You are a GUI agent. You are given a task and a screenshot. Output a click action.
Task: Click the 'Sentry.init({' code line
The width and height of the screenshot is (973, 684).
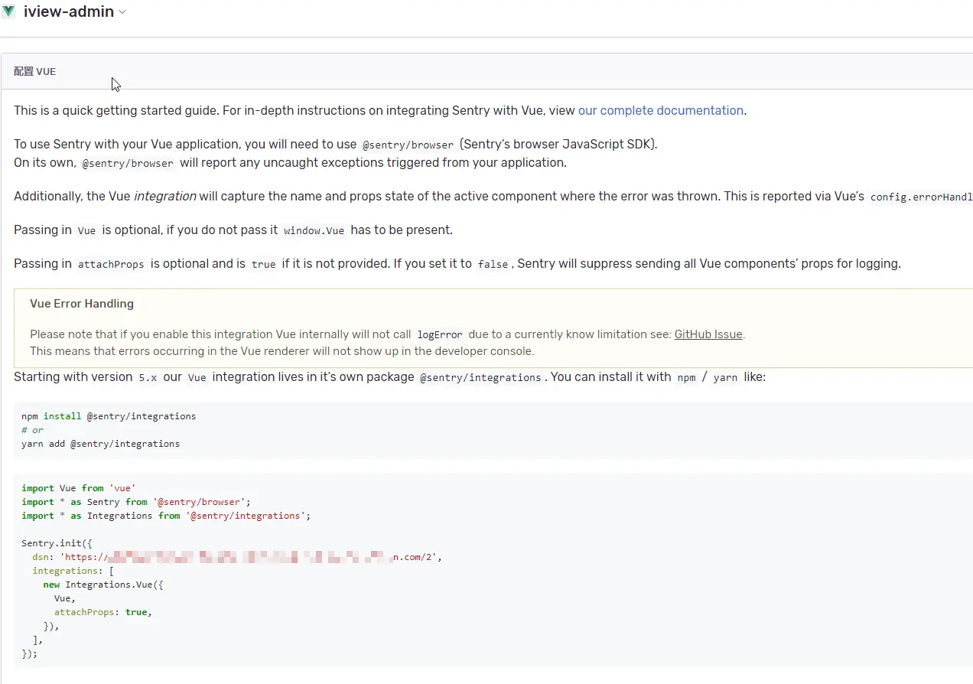click(57, 543)
